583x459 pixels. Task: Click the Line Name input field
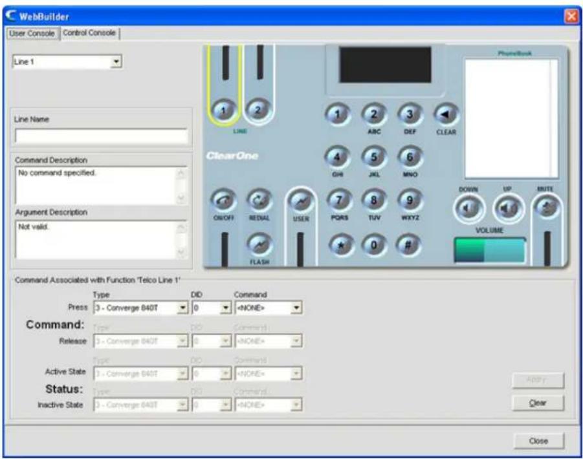[x=101, y=136]
